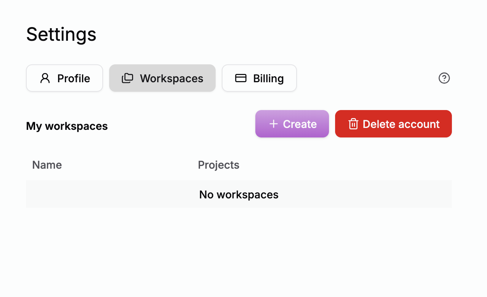Open help via the question mark icon
This screenshot has width=487, height=297.
444,78
